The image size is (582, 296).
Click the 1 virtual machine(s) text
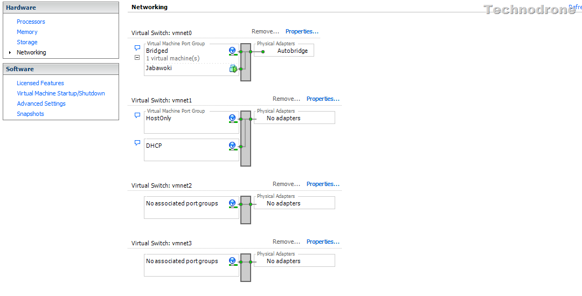click(172, 58)
